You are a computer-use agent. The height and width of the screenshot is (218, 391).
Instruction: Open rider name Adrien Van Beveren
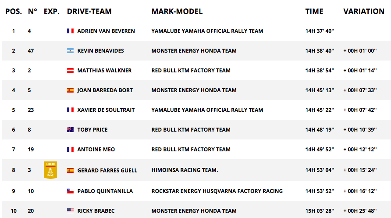tap(106, 31)
